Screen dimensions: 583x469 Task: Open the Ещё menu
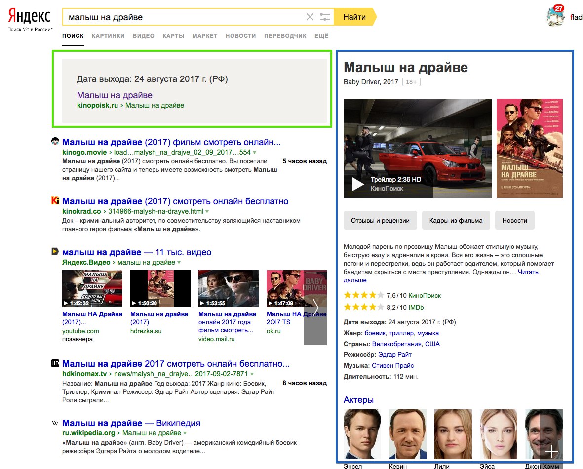[321, 36]
